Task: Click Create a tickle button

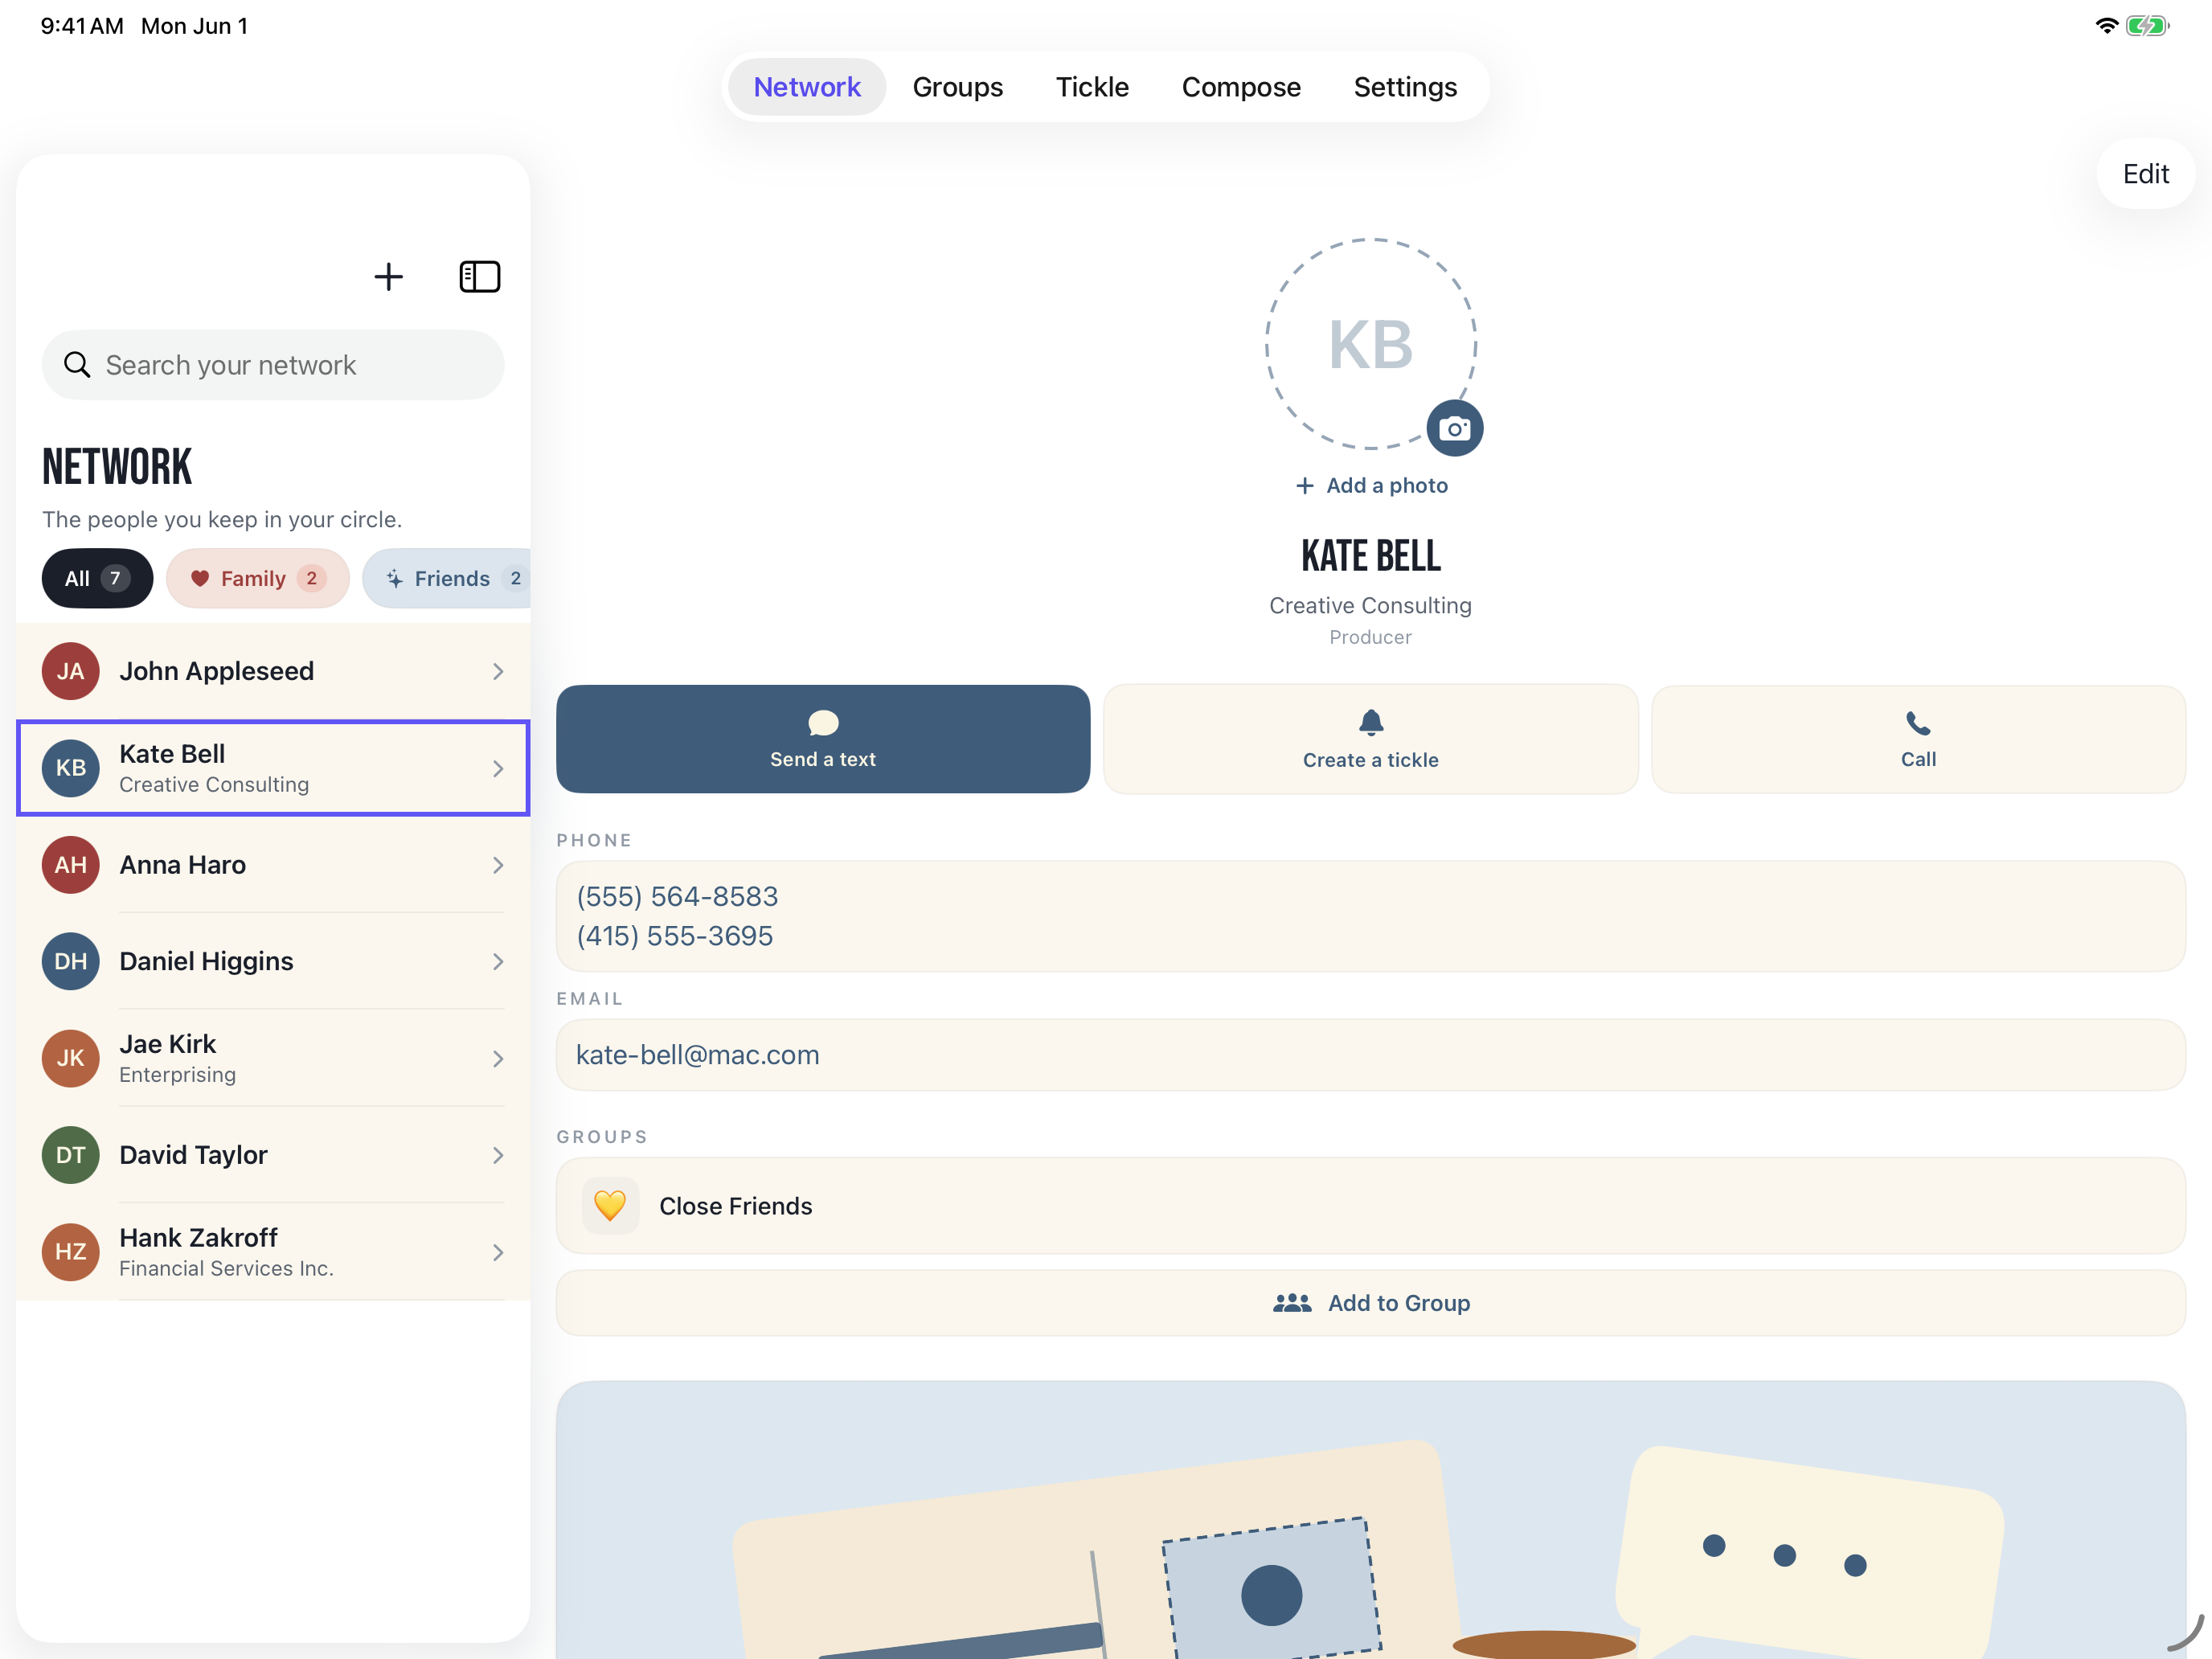Action: click(x=1371, y=739)
